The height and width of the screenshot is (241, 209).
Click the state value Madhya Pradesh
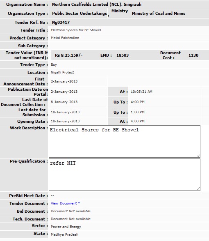pyautogui.click(x=64, y=234)
